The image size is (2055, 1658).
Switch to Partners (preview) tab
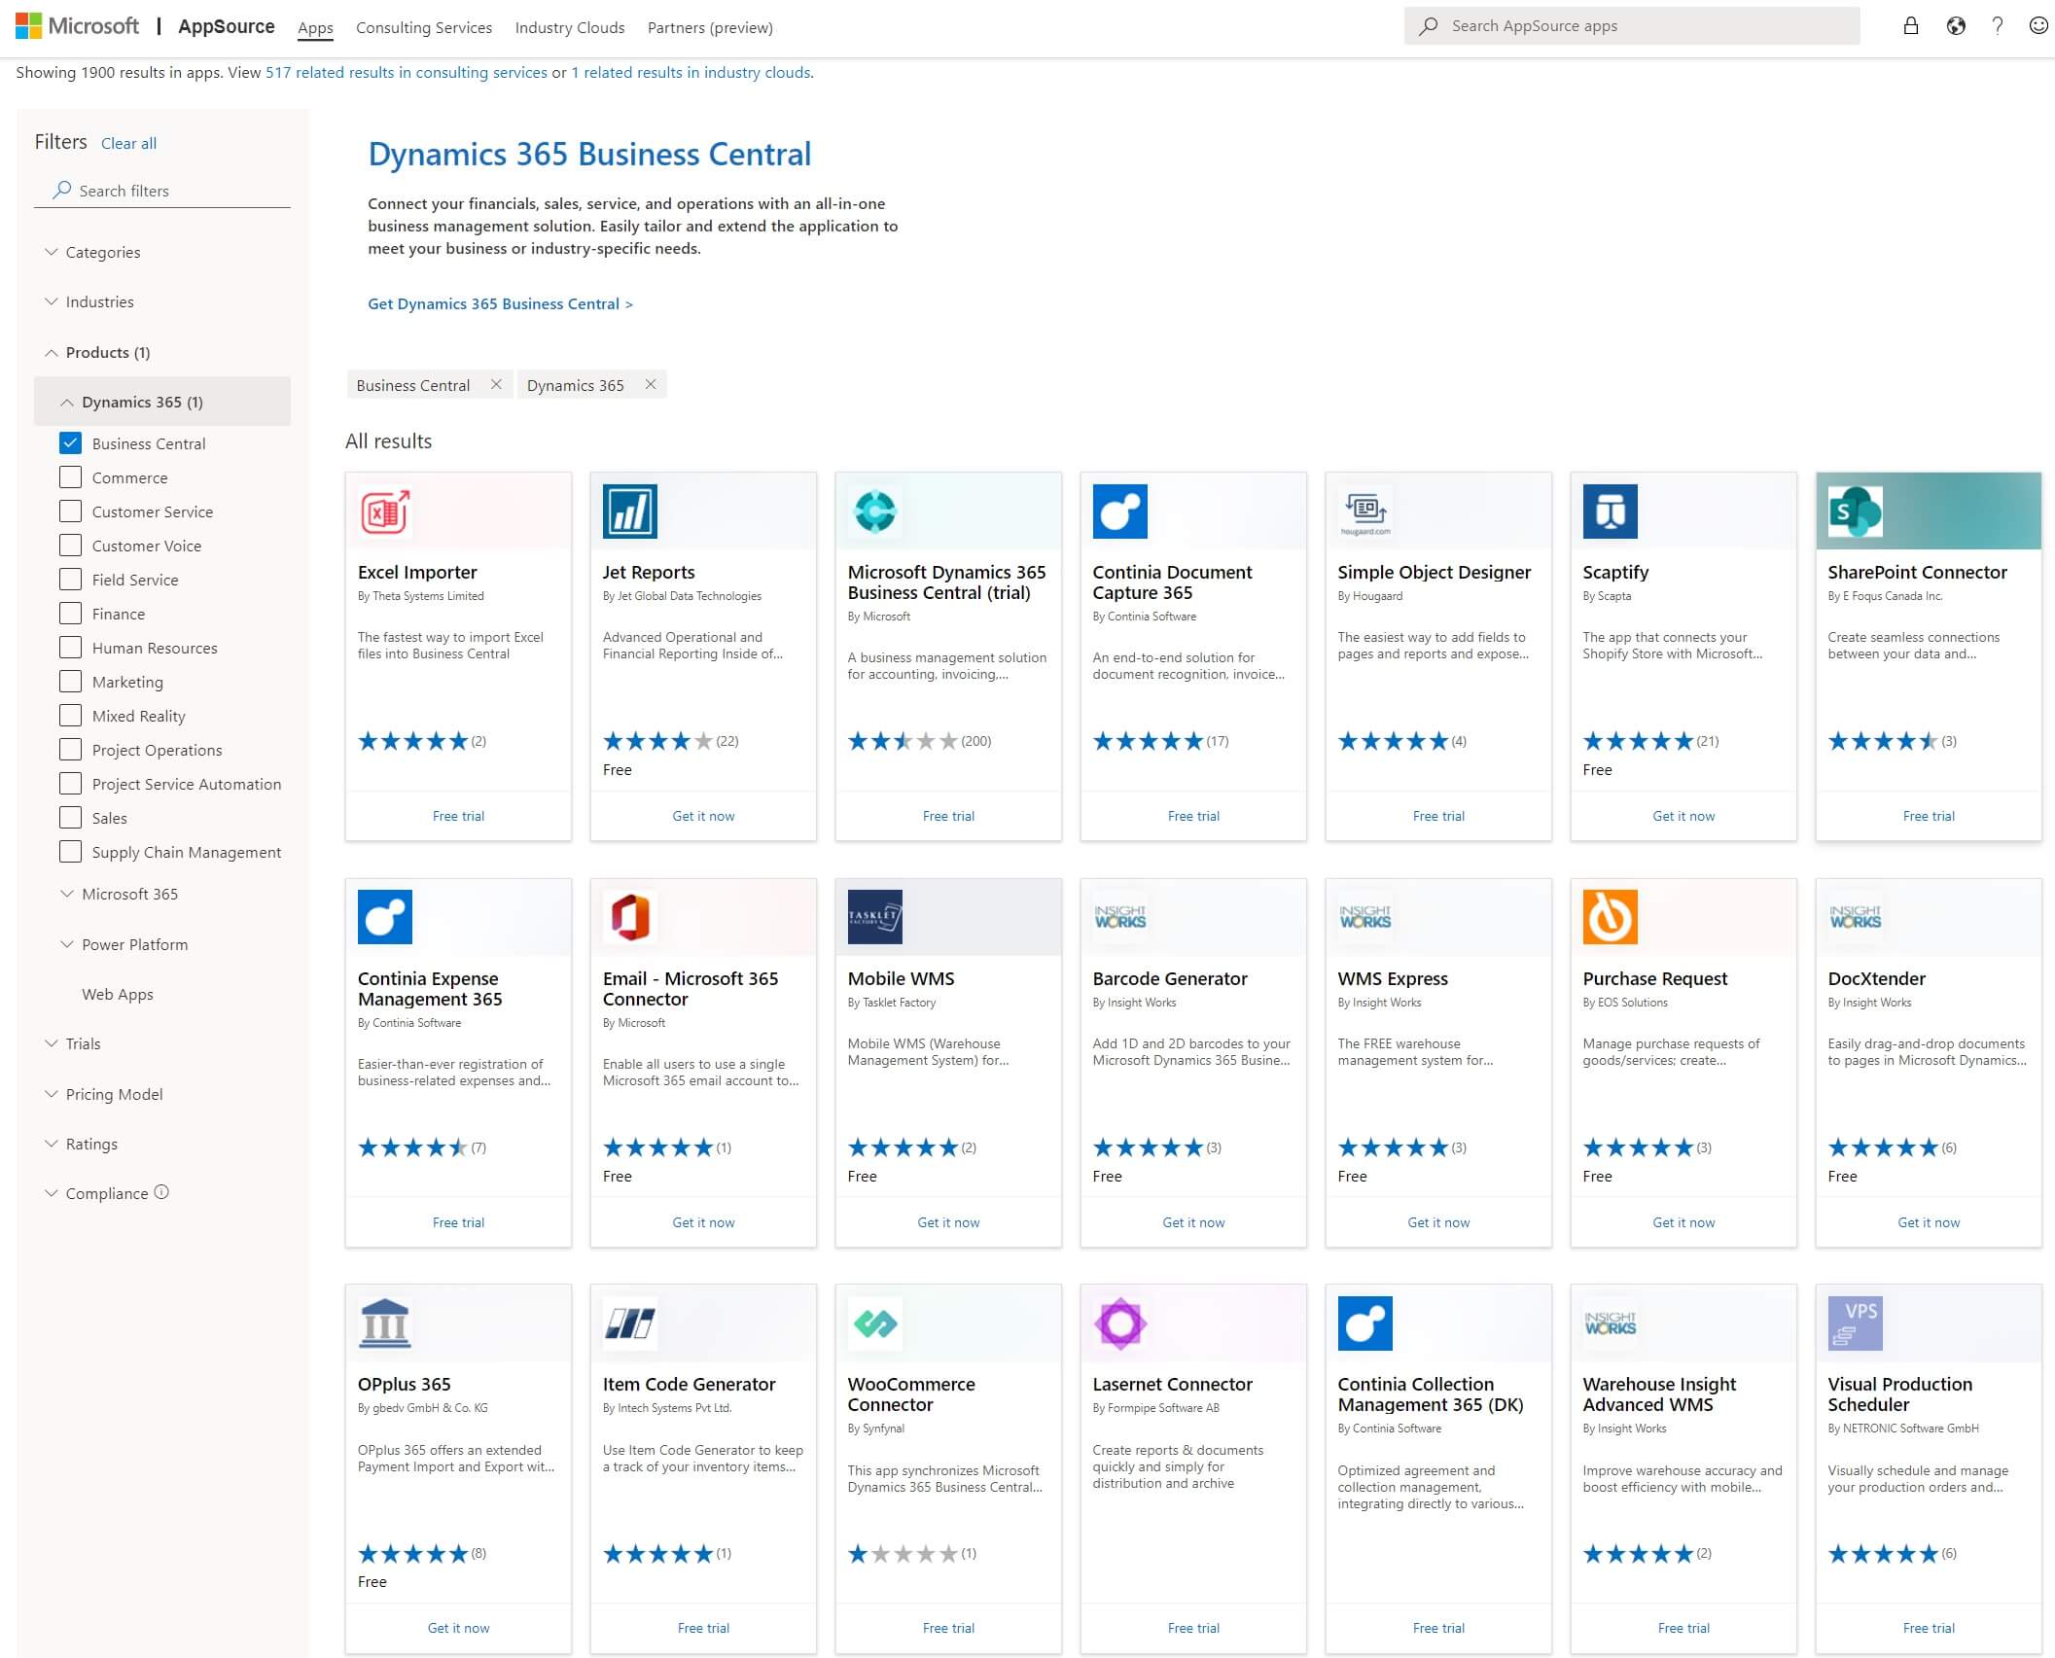coord(710,27)
